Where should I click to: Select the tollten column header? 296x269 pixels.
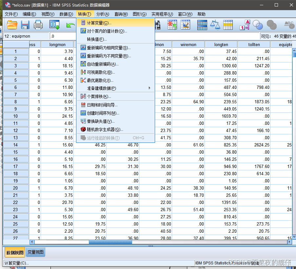click(x=254, y=44)
